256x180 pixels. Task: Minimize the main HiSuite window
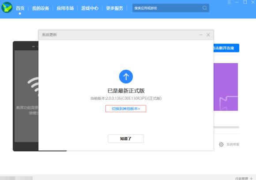tap(237, 2)
